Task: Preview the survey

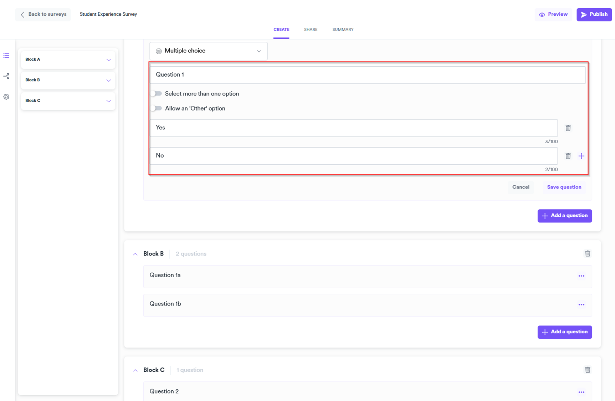Action: point(553,15)
